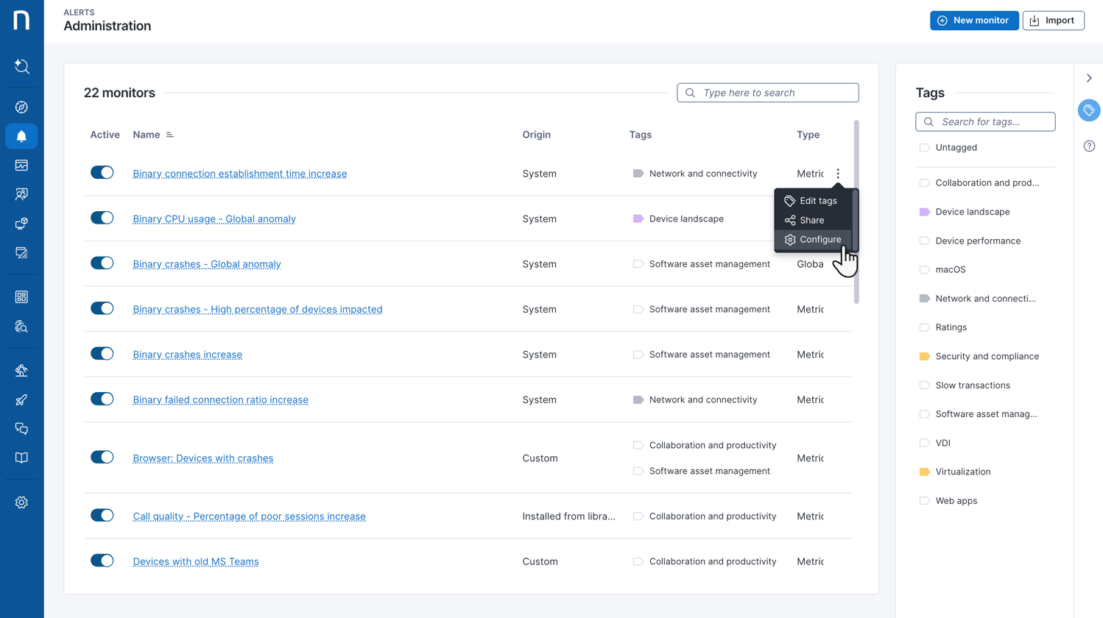The image size is (1103, 618).
Task: Choose Edit tags in the context menu
Action: [x=817, y=201]
